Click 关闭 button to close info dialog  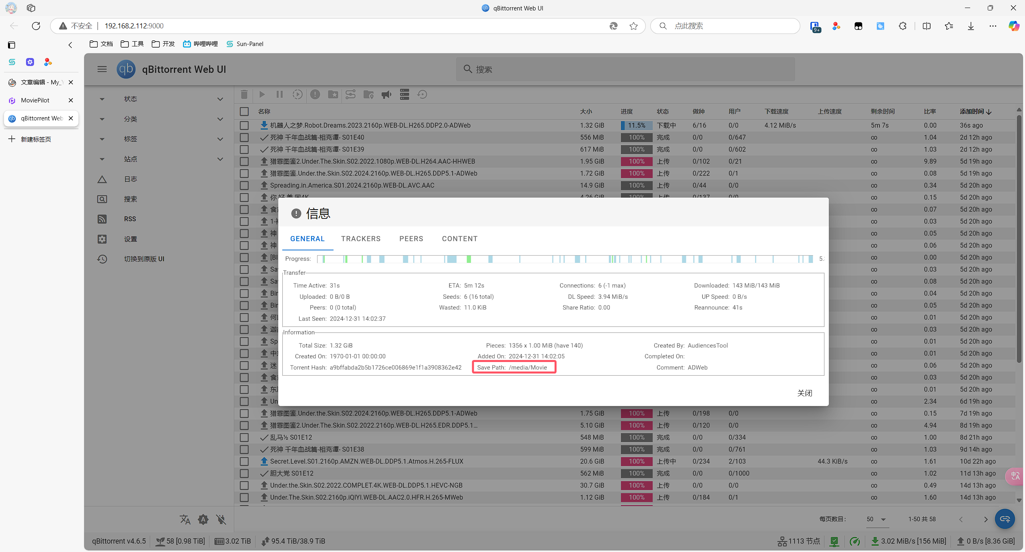[x=805, y=393]
